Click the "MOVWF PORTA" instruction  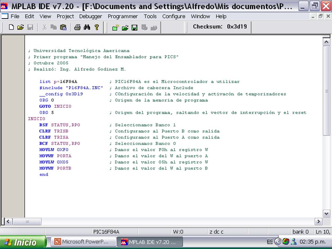(55, 156)
